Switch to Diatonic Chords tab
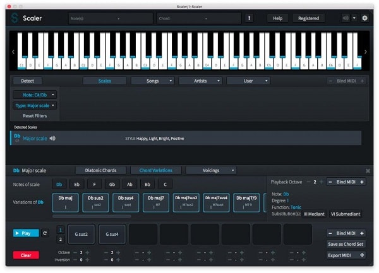This screenshot has height=273, width=379. click(x=101, y=170)
